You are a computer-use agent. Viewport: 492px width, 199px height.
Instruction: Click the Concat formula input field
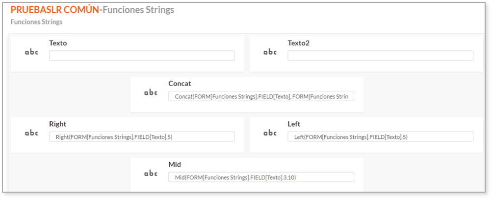coord(261,96)
